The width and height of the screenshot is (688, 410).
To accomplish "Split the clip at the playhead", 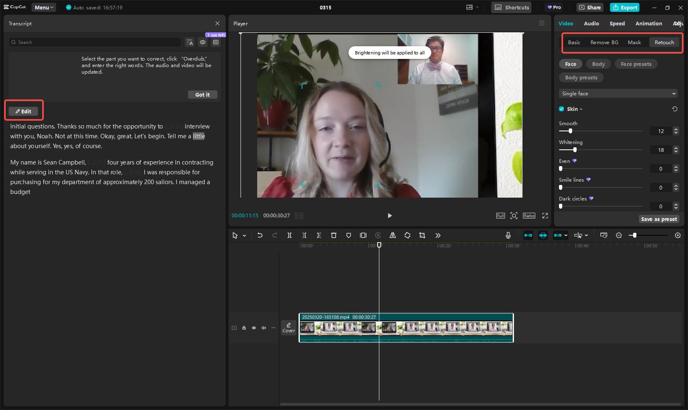I will [x=290, y=235].
